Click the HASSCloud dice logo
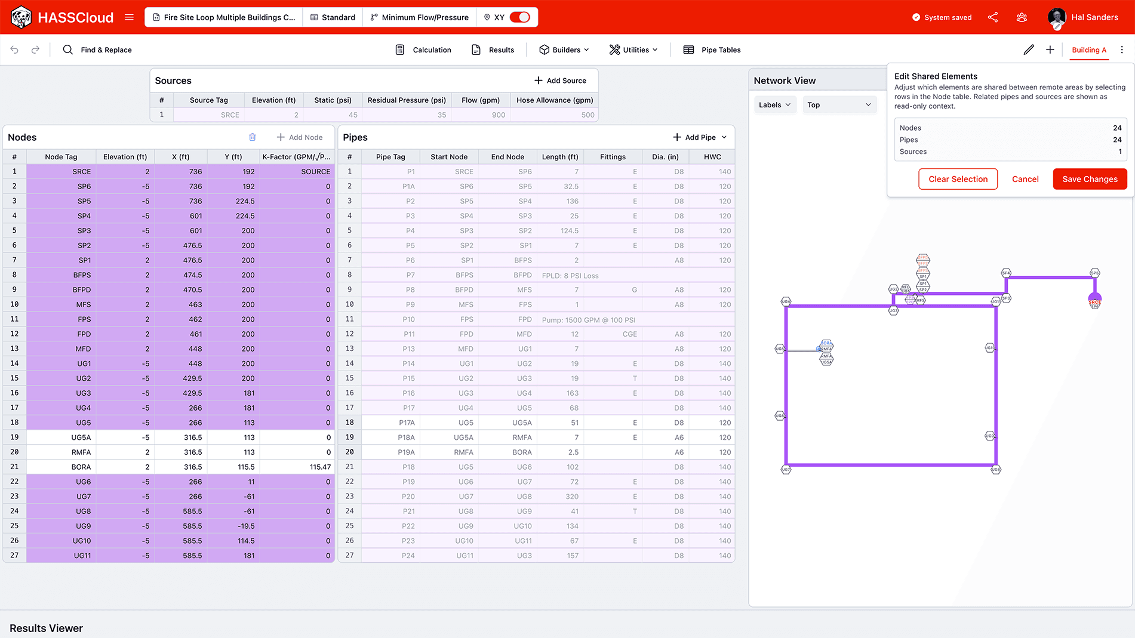This screenshot has width=1135, height=638. 21,17
